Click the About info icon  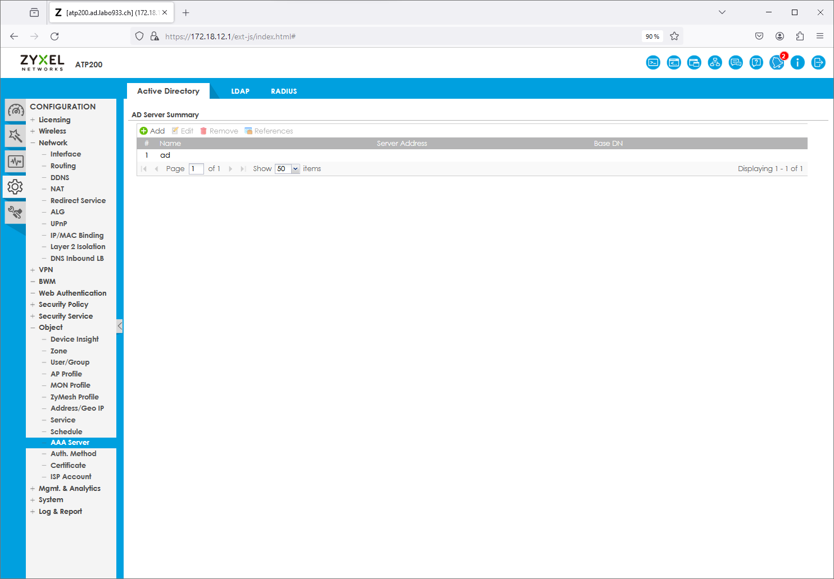pyautogui.click(x=797, y=63)
